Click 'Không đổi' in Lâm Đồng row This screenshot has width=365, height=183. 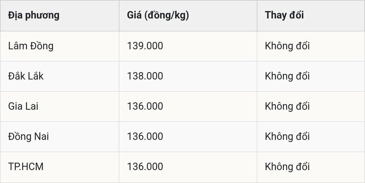tap(287, 46)
